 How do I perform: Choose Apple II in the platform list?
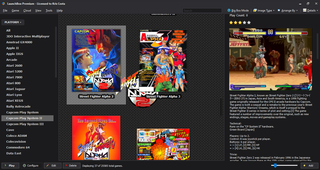point(13,48)
